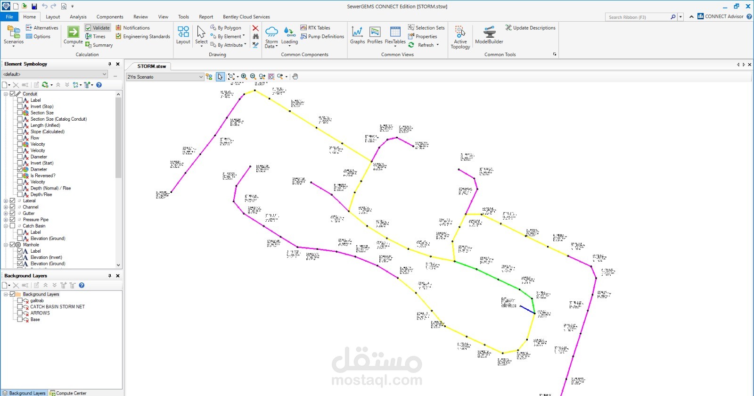This screenshot has width=754, height=396.
Task: Activate the Pan hand tool
Action: tap(295, 76)
